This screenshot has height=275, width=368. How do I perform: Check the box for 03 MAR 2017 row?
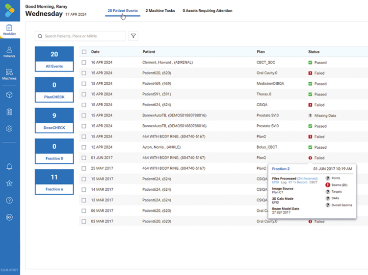click(x=84, y=221)
